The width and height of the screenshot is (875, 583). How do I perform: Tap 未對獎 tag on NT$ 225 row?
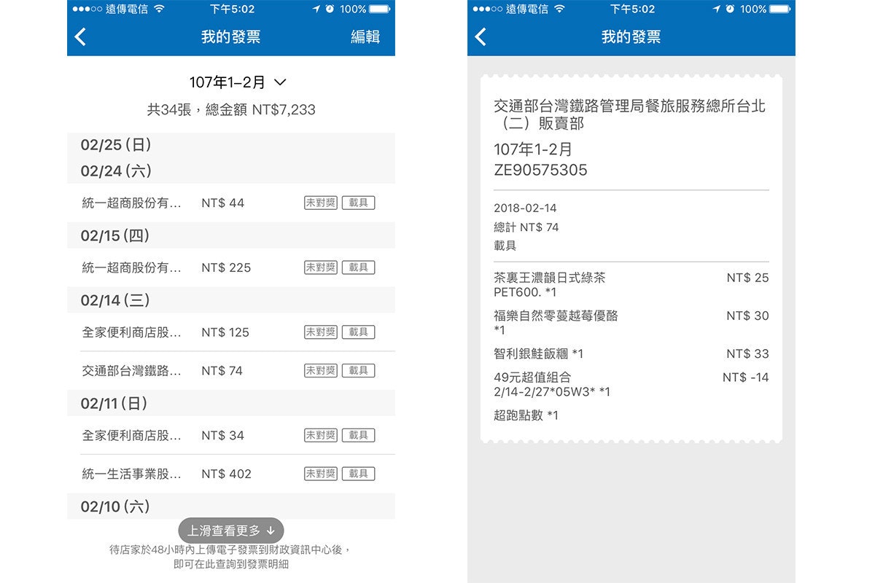click(321, 267)
